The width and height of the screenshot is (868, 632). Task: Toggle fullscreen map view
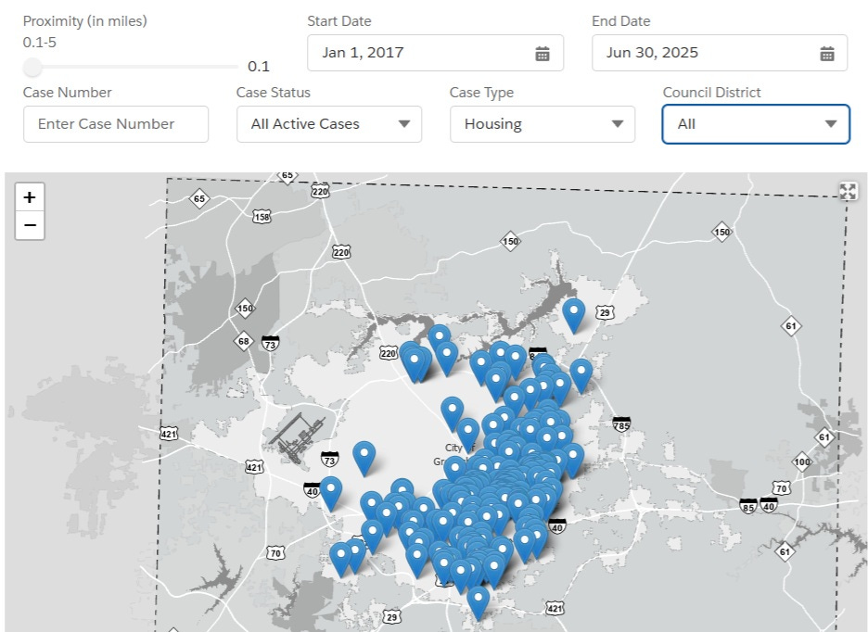[849, 192]
